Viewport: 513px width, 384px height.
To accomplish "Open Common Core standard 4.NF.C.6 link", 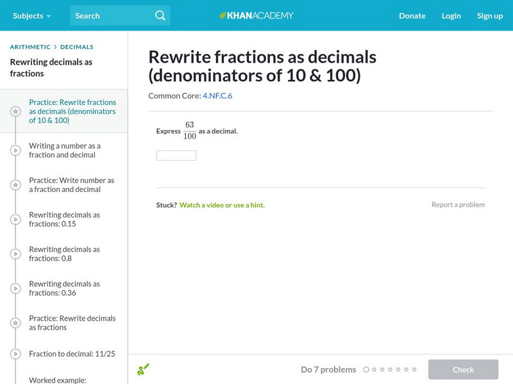I will pyautogui.click(x=217, y=95).
